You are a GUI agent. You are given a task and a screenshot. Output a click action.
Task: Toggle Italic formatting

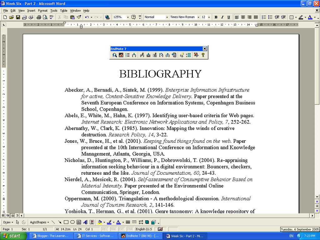(x=222, y=17)
